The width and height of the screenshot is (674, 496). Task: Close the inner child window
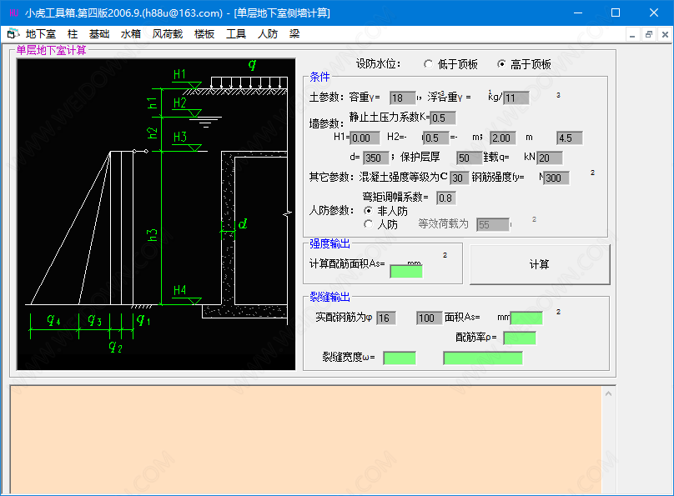665,34
